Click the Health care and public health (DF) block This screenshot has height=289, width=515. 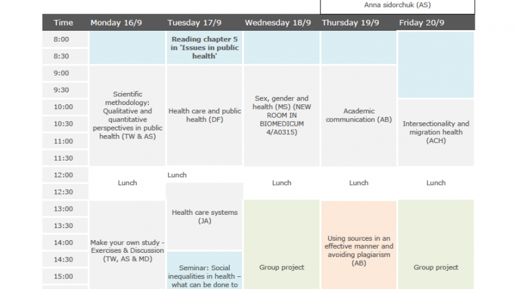click(205, 115)
